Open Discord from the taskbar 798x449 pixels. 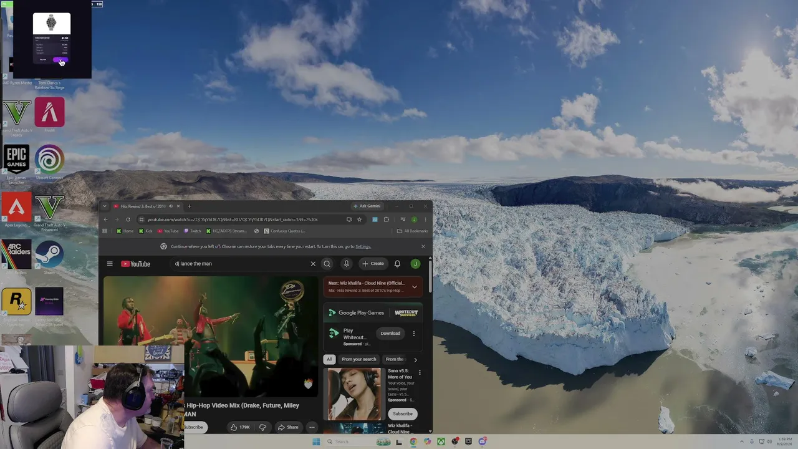click(x=482, y=442)
